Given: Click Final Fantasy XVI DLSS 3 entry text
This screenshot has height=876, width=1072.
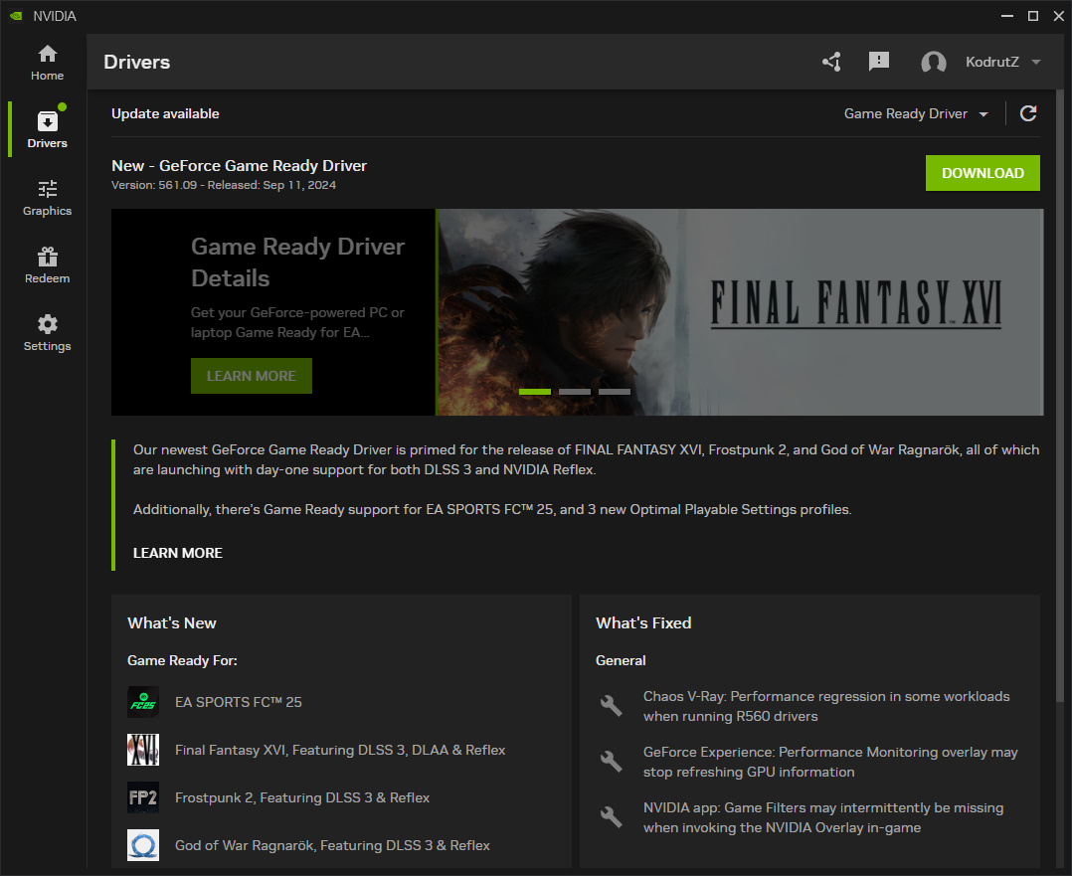Looking at the screenshot, I should (x=340, y=750).
